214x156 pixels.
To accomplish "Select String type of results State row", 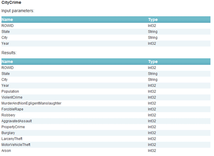I will [x=153, y=74].
